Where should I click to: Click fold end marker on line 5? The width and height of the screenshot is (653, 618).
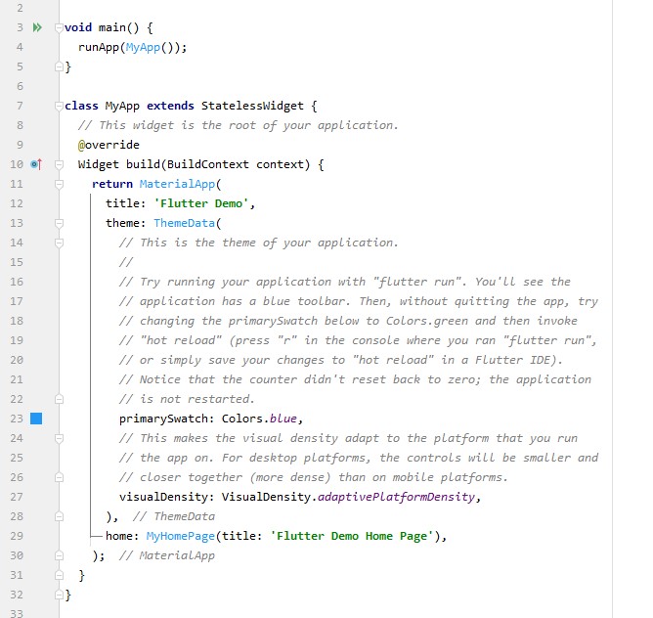(x=59, y=66)
